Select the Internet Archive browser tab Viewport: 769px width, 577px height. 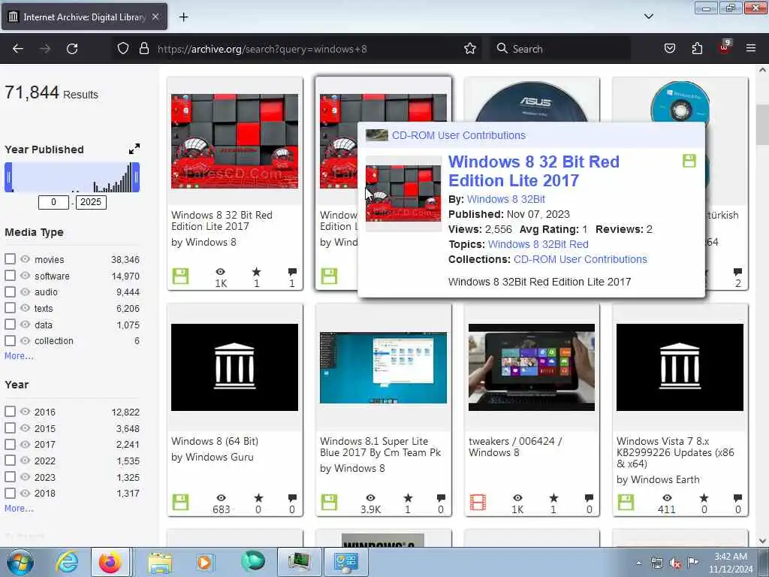(84, 17)
